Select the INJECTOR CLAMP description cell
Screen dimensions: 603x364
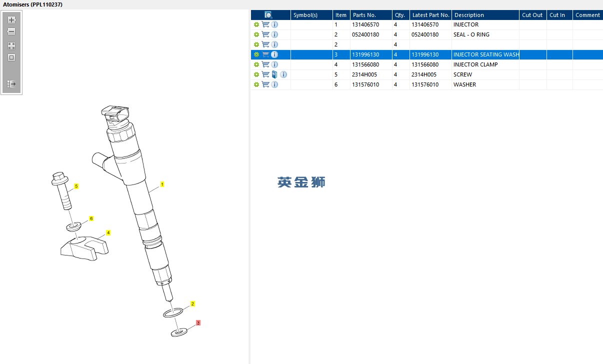(x=485, y=64)
